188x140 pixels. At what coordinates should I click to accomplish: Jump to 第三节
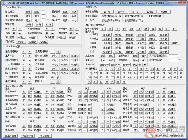point(135,12)
